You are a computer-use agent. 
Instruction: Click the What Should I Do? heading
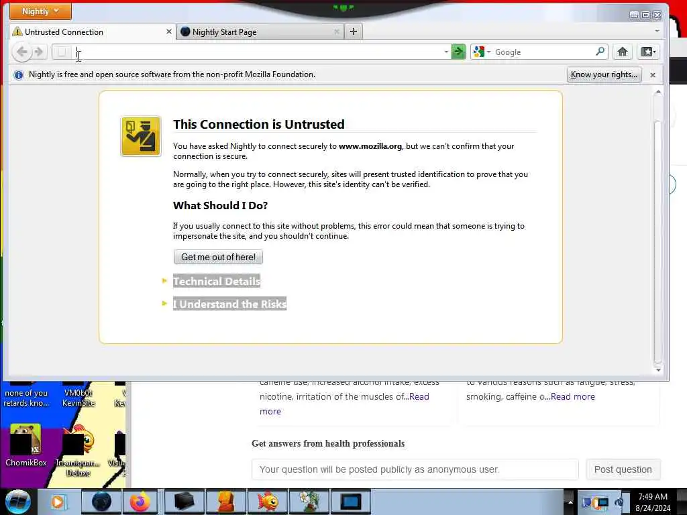pos(220,205)
